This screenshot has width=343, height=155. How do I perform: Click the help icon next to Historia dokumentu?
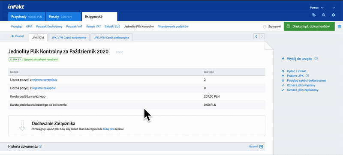point(40,146)
